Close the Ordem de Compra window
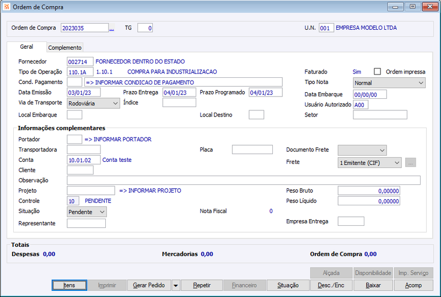The image size is (441, 297). tap(430, 7)
